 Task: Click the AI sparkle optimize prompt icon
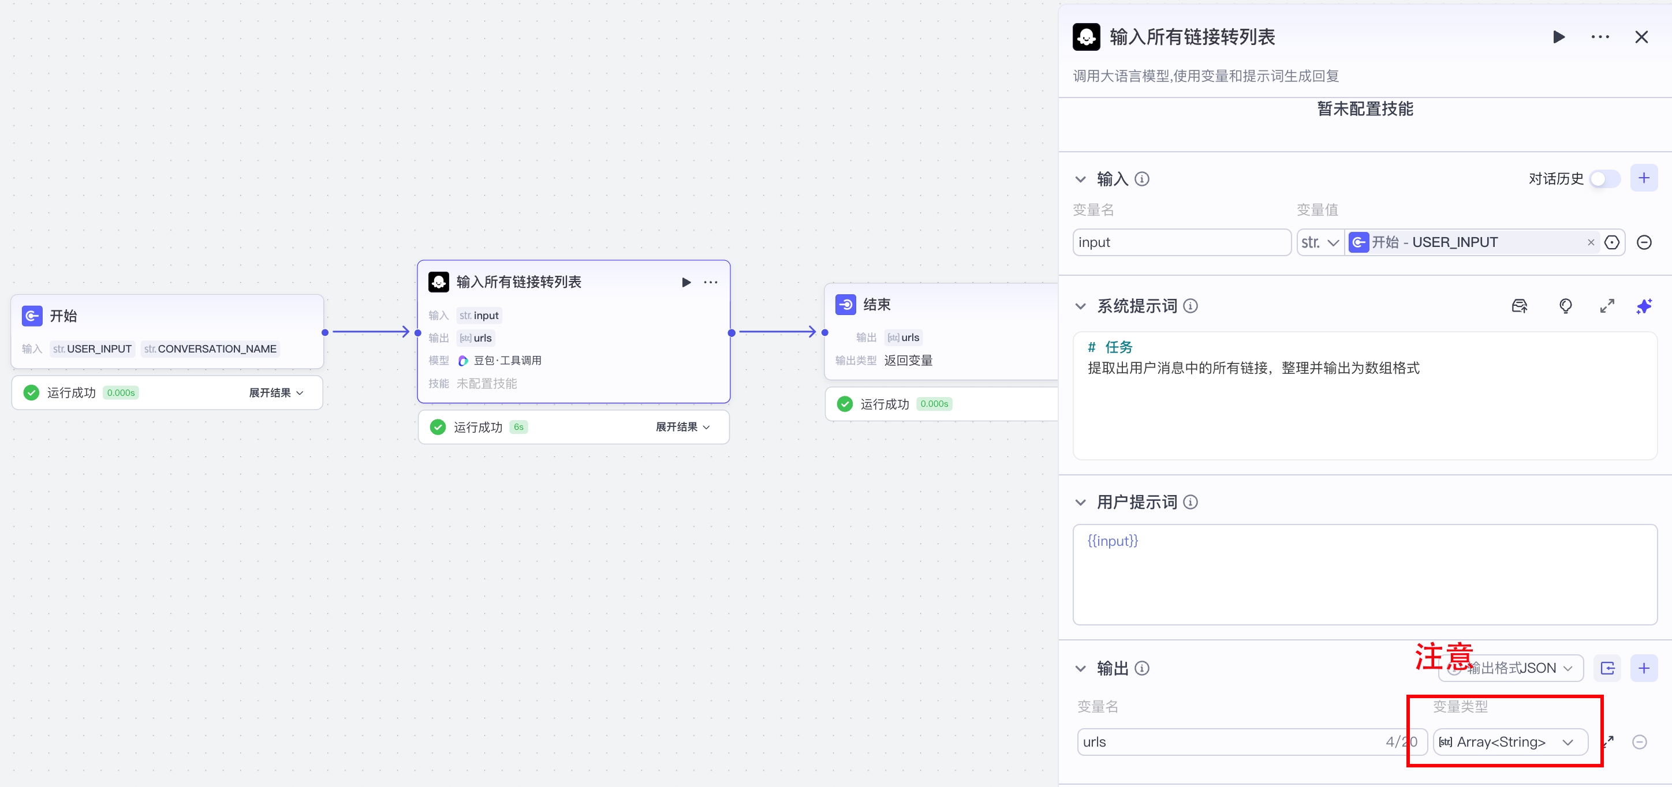click(x=1644, y=306)
